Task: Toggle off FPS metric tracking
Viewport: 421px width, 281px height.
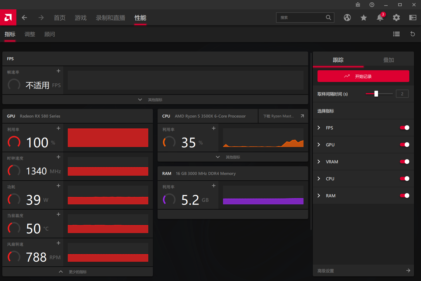Action: [405, 128]
